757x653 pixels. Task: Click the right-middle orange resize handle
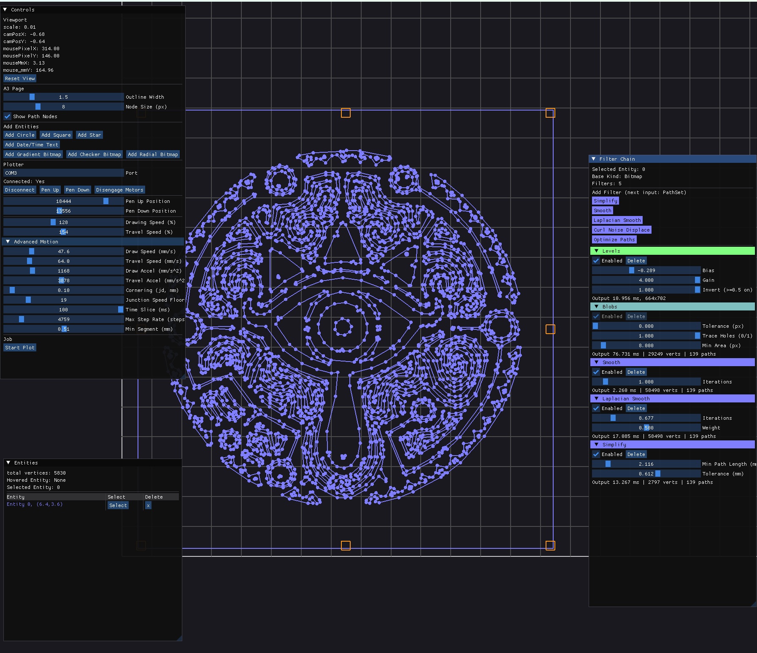(550, 329)
